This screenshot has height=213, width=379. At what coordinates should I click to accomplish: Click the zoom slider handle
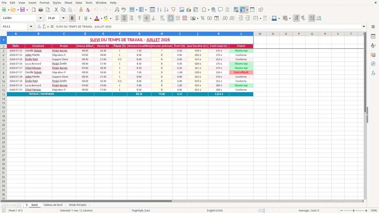[x=353, y=210]
